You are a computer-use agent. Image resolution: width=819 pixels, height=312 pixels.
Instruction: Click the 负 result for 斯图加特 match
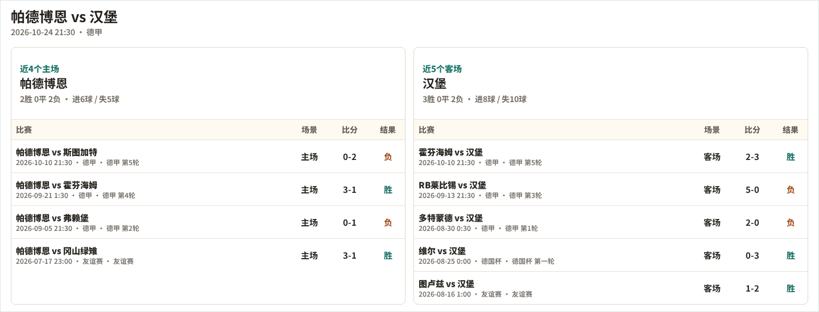[388, 157]
